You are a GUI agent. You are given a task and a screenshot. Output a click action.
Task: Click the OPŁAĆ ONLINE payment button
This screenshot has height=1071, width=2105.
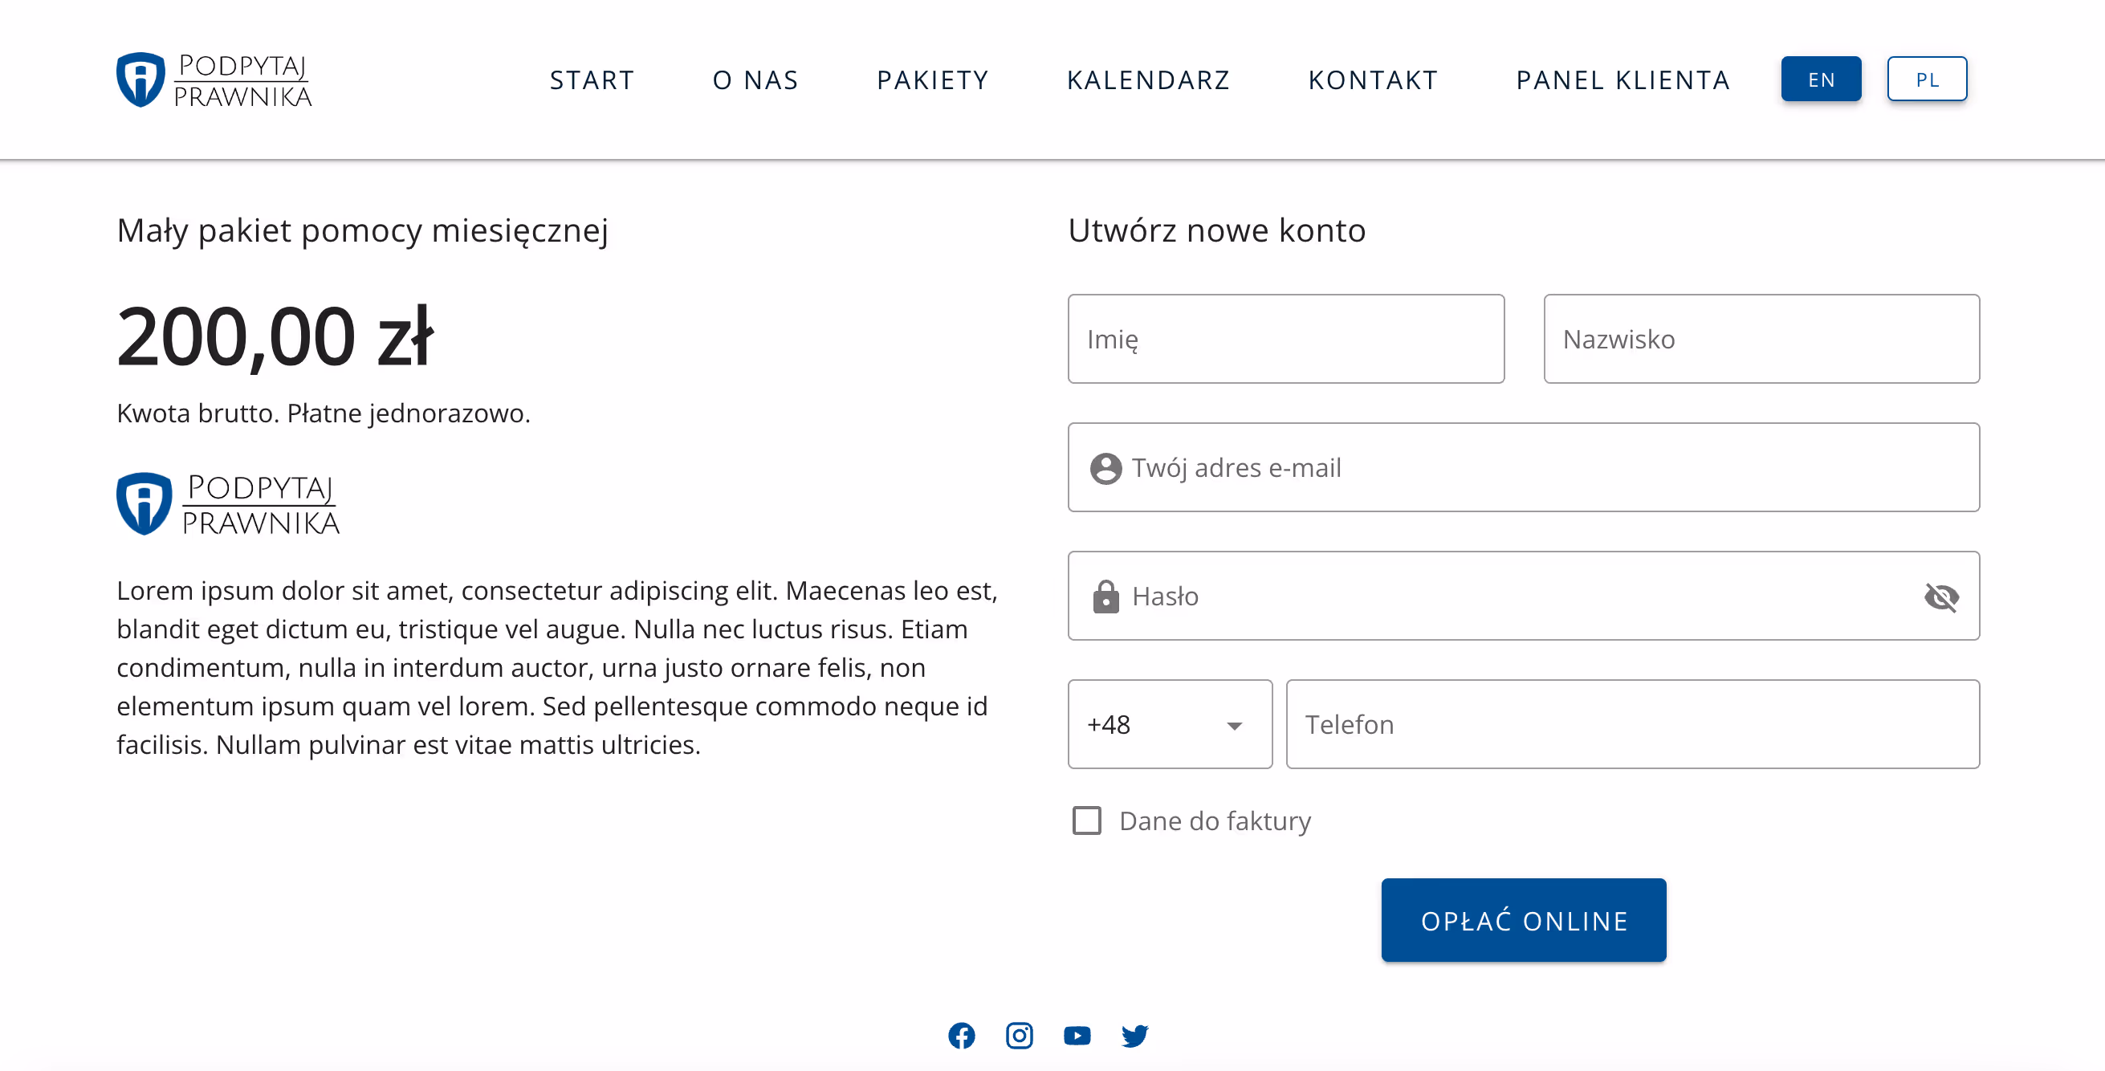click(x=1522, y=919)
